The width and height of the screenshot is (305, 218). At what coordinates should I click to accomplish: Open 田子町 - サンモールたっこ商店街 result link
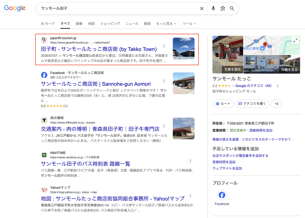(x=99, y=49)
